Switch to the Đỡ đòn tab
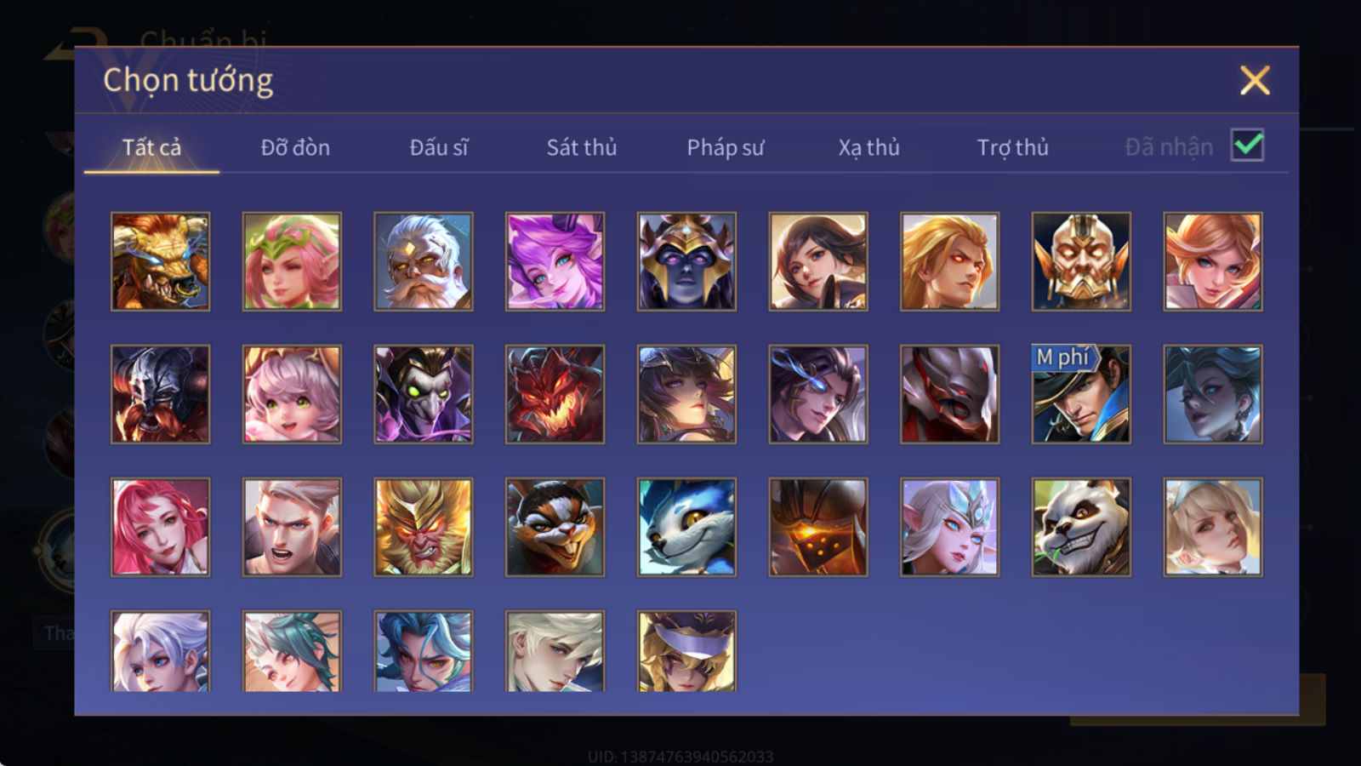 click(x=295, y=147)
